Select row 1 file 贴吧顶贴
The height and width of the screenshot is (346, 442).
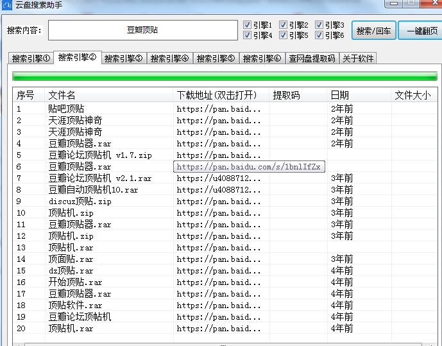(x=66, y=108)
